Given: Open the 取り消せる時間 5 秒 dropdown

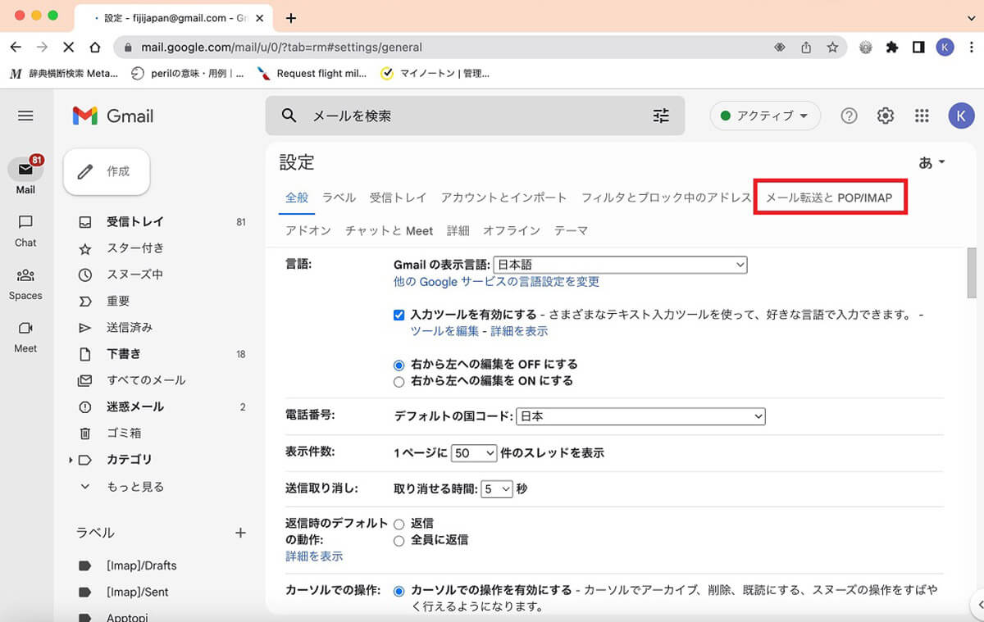Looking at the screenshot, I should 497,488.
